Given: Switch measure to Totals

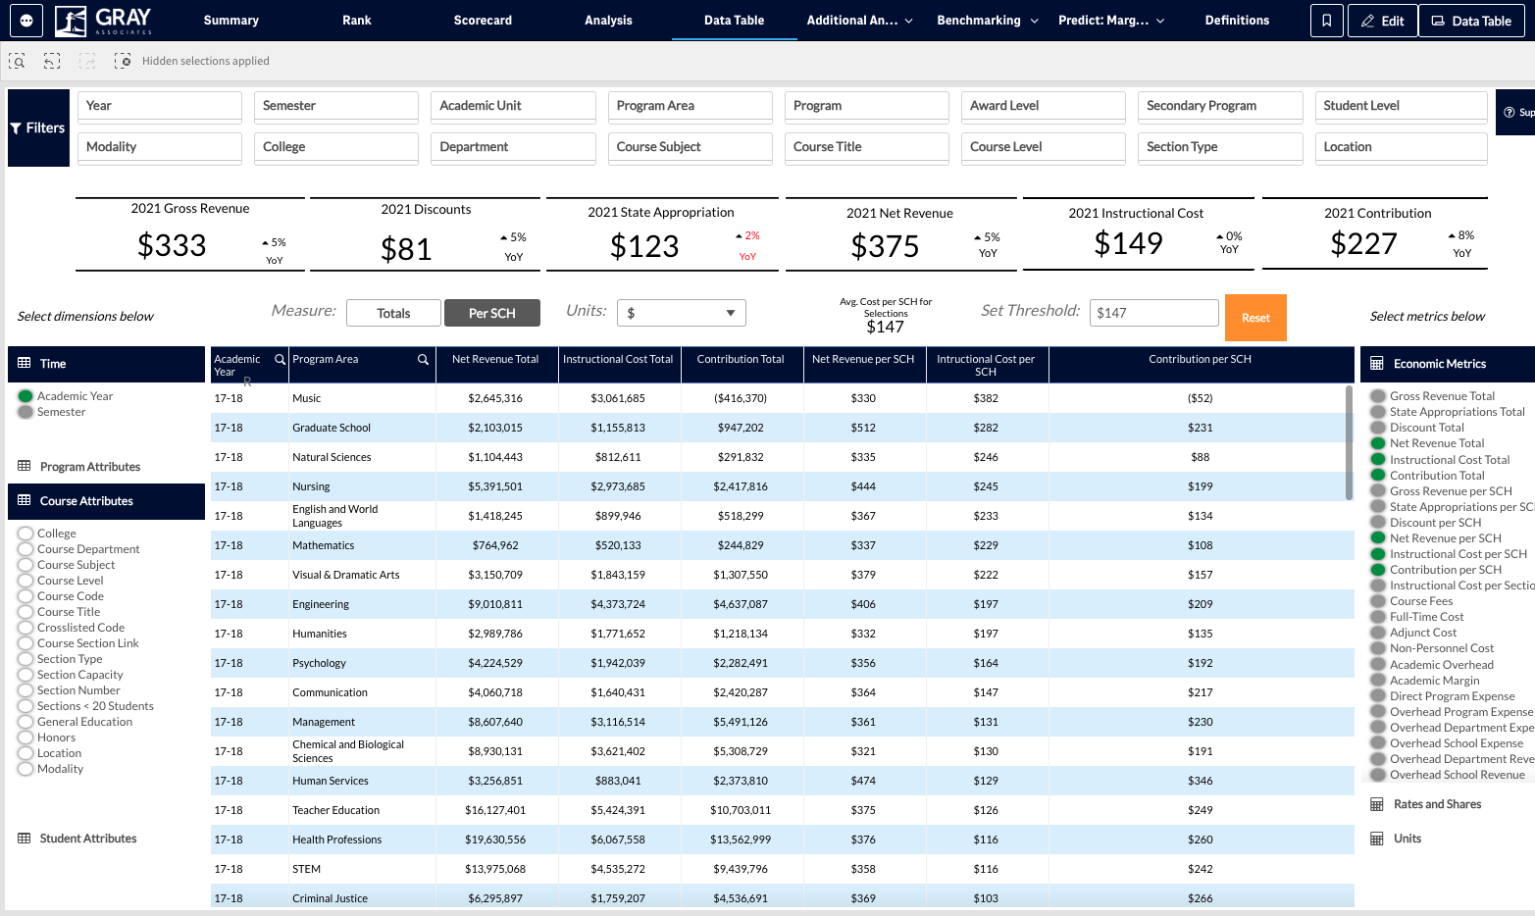Looking at the screenshot, I should [x=393, y=313].
